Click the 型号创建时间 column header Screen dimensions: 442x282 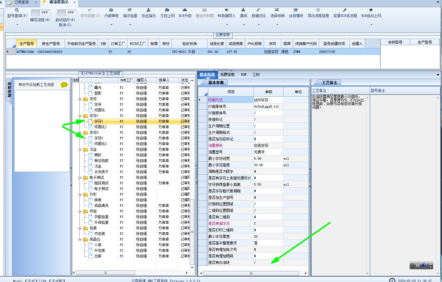point(334,43)
